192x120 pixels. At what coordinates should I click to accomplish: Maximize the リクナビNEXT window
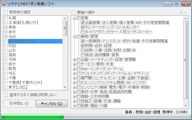[176, 4]
